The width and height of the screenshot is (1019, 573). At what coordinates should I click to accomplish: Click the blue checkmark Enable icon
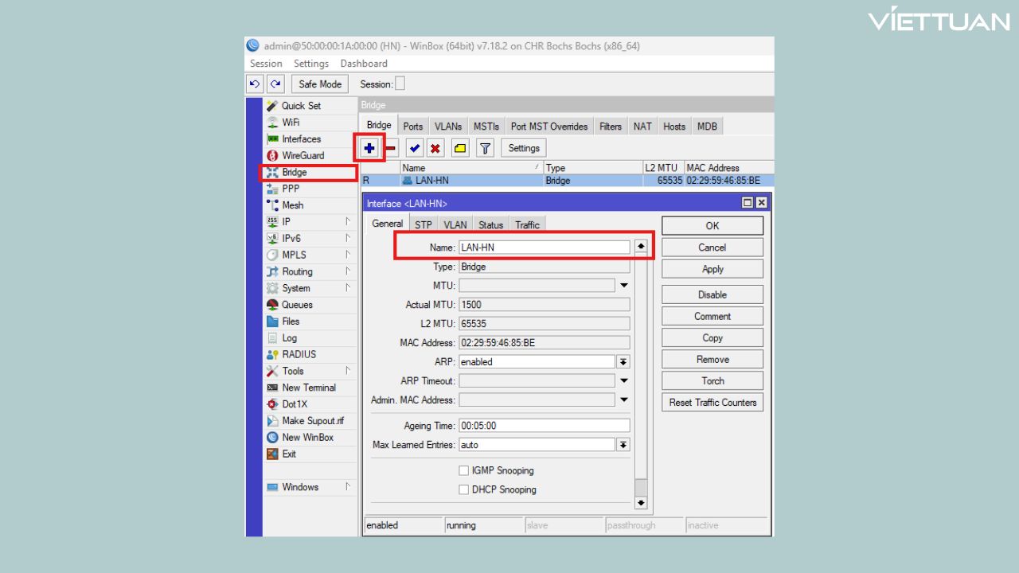point(414,148)
